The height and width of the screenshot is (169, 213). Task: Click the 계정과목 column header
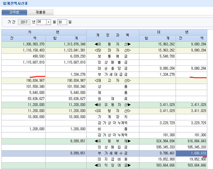pyautogui.click(x=113, y=35)
